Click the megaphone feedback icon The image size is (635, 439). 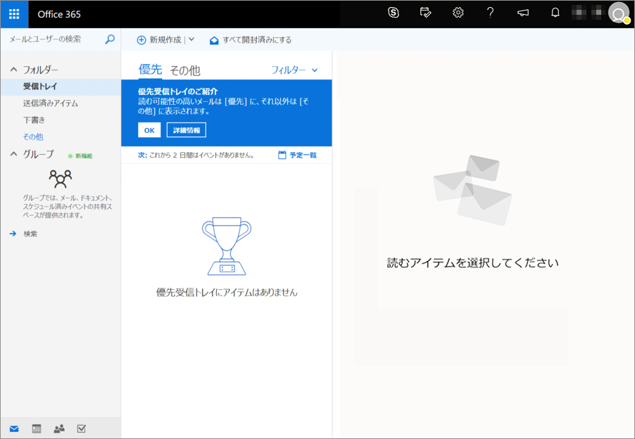click(523, 13)
